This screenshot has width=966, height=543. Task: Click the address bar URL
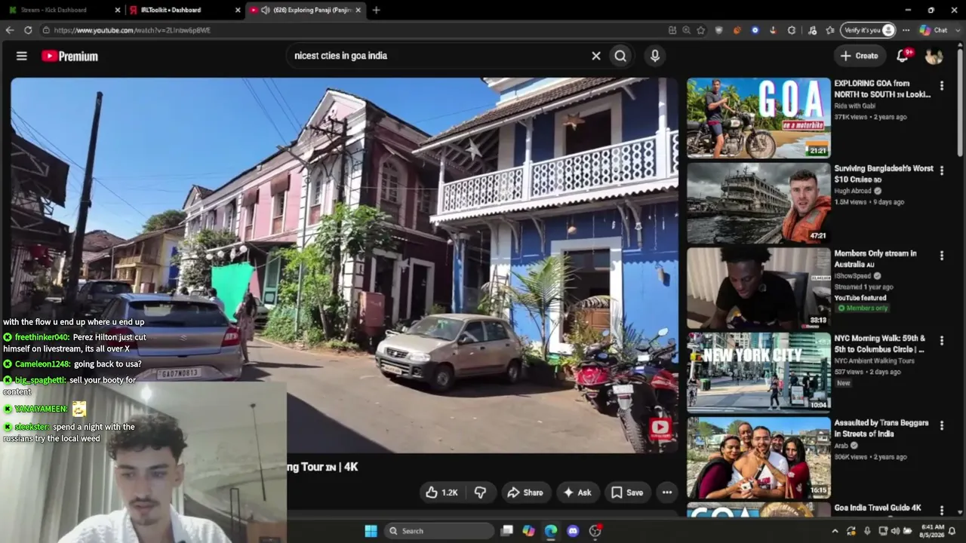[132, 30]
